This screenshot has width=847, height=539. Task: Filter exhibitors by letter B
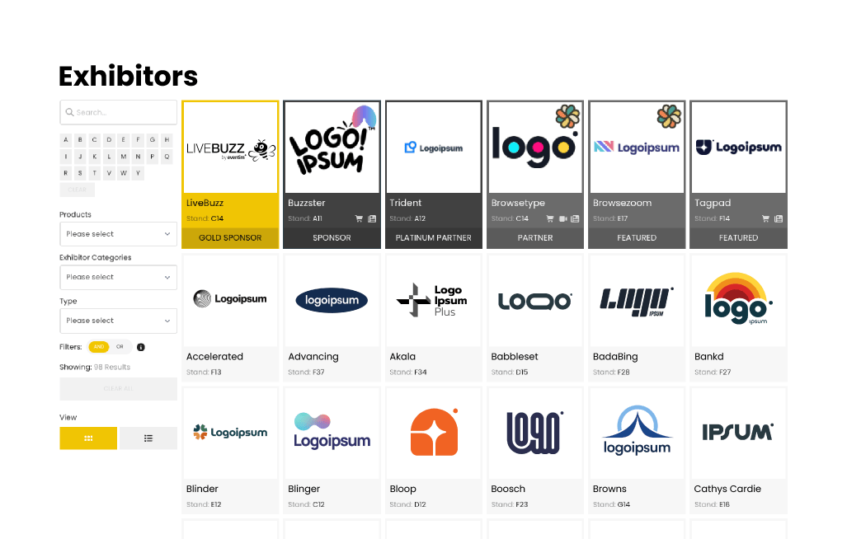pos(81,140)
